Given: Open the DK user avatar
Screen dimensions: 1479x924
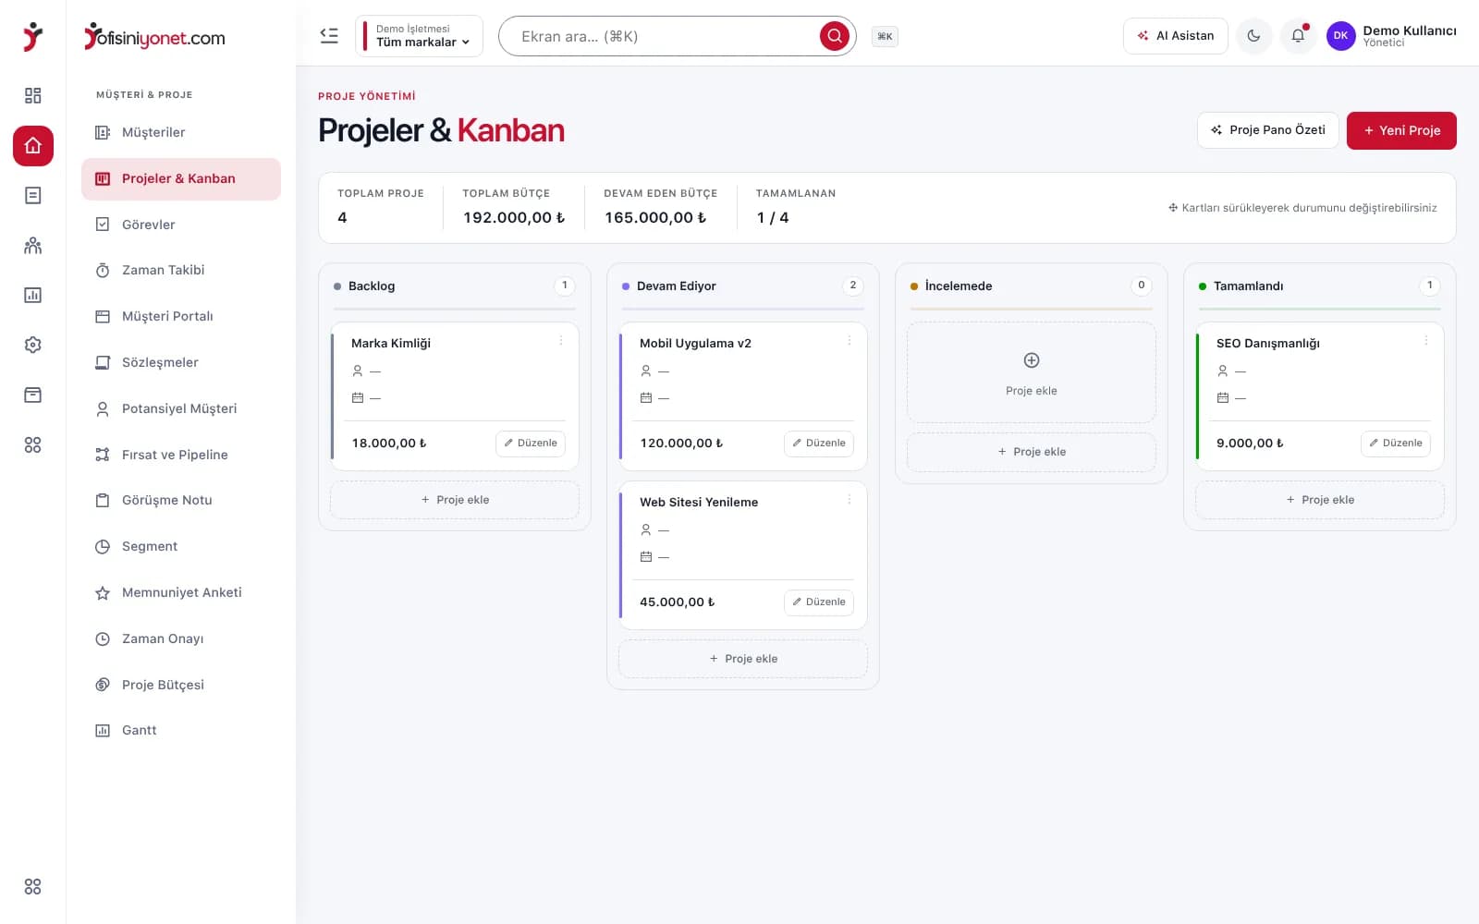Looking at the screenshot, I should [x=1340, y=36].
